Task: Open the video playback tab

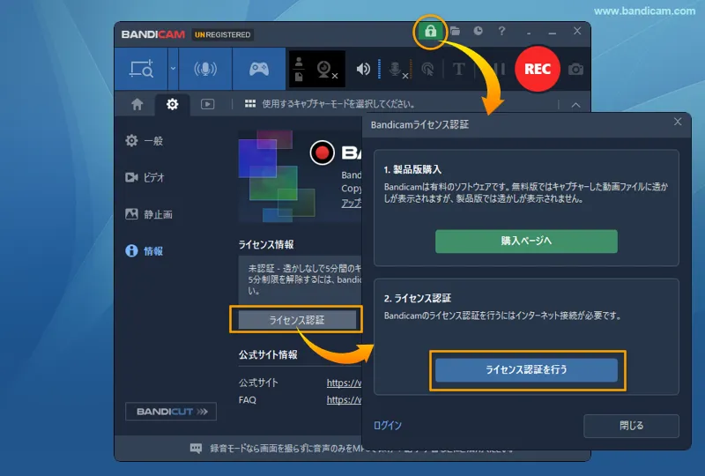Action: point(207,104)
